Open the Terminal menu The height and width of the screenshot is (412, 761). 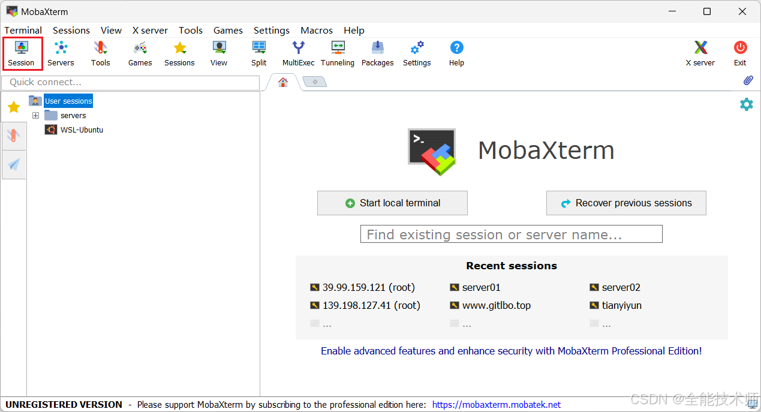23,30
